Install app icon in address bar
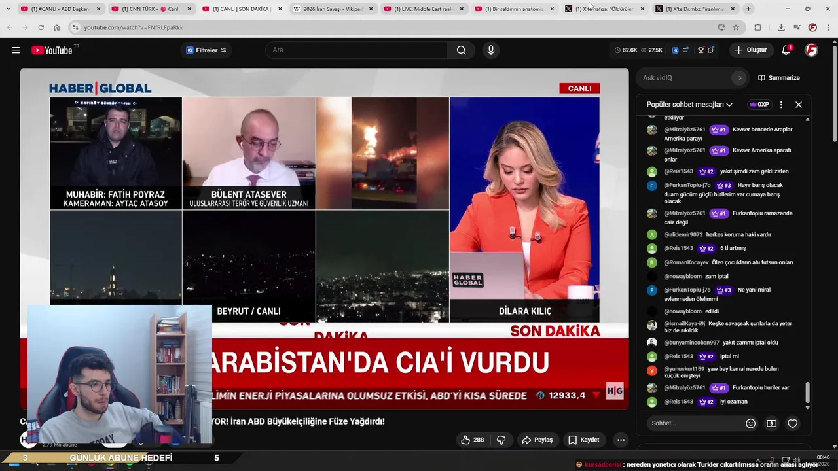 [x=721, y=27]
